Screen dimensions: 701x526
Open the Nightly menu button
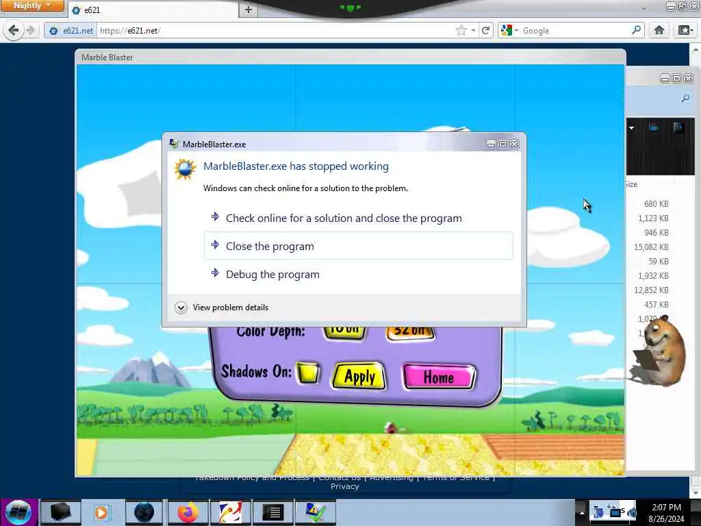point(31,5)
